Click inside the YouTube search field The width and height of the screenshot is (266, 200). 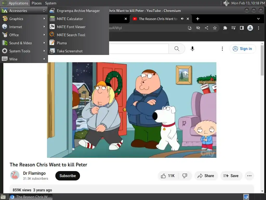(139, 49)
